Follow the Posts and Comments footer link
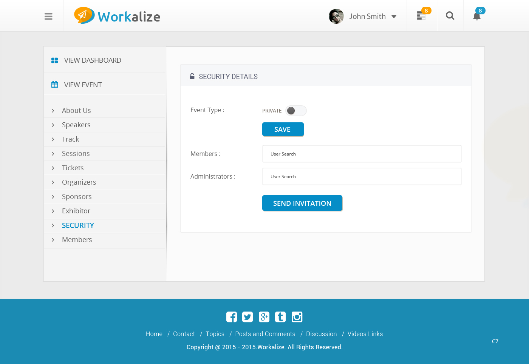 click(265, 334)
